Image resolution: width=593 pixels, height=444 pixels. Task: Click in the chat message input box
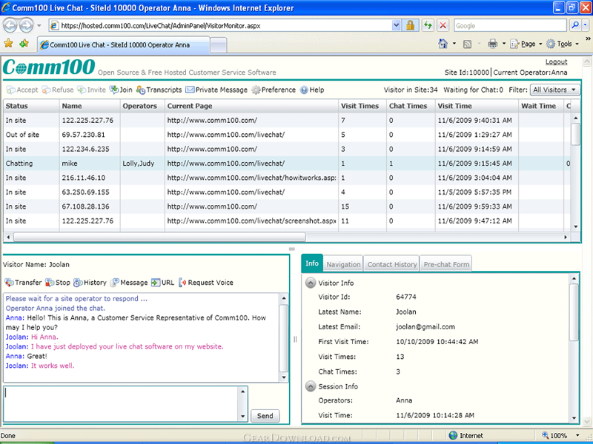click(122, 403)
